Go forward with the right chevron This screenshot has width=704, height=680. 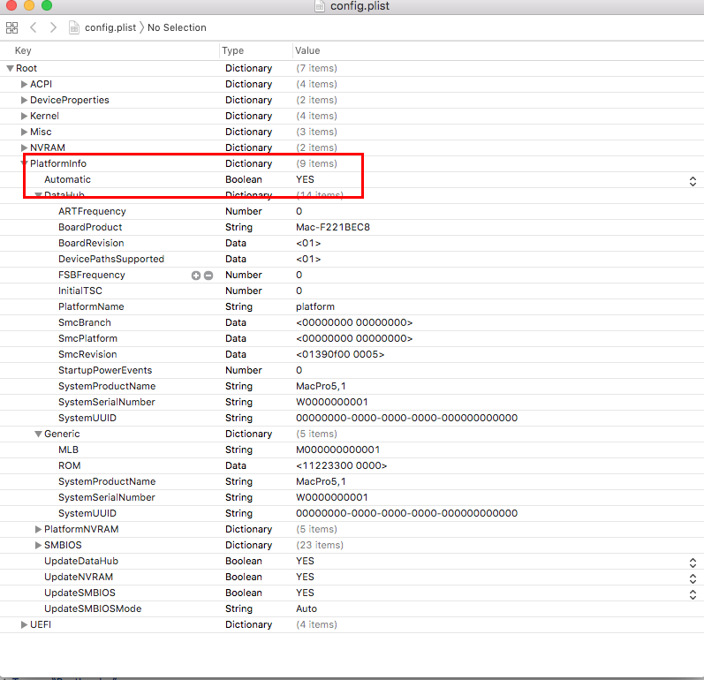tap(53, 27)
